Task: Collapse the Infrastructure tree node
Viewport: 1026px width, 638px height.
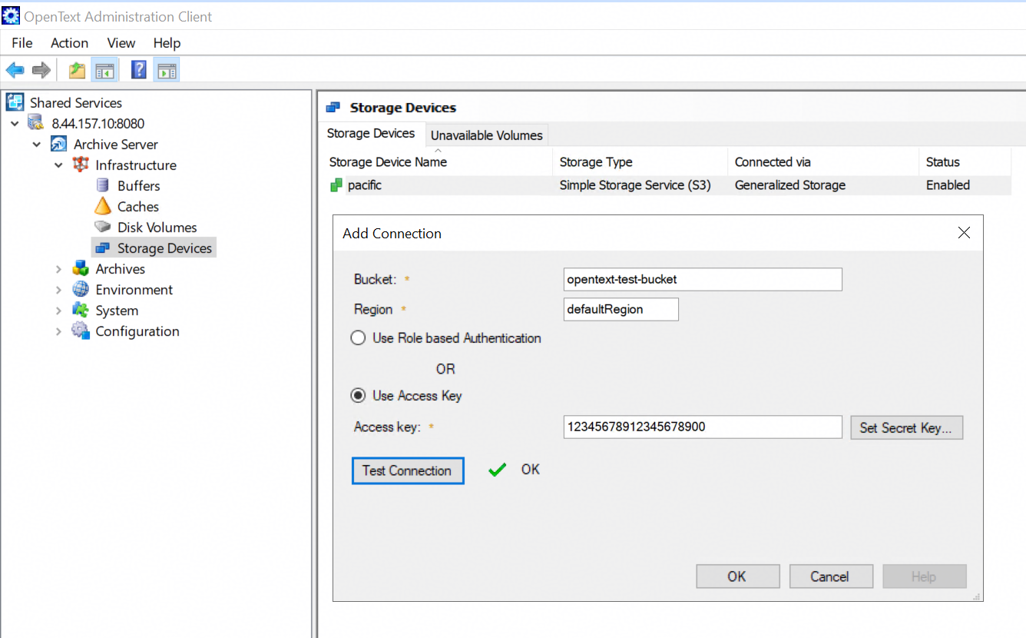Action: (x=58, y=164)
